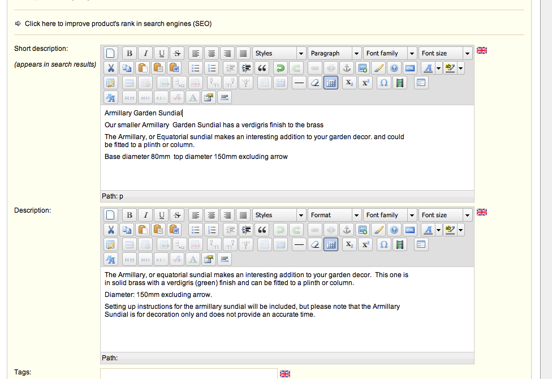The height and width of the screenshot is (379, 552).
Task: Click SEO improve product's rank link
Action: [x=118, y=24]
